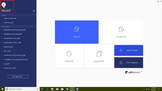Open TL-WR841N 14.0 Specifications.pdf
This screenshot has width=162, height=91.
tap(16, 60)
